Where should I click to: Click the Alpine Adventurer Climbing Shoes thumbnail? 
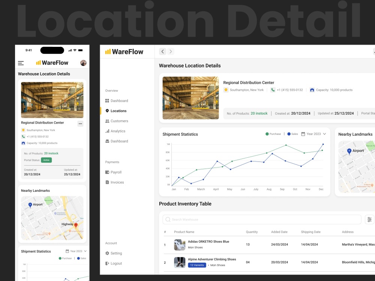tap(180, 263)
